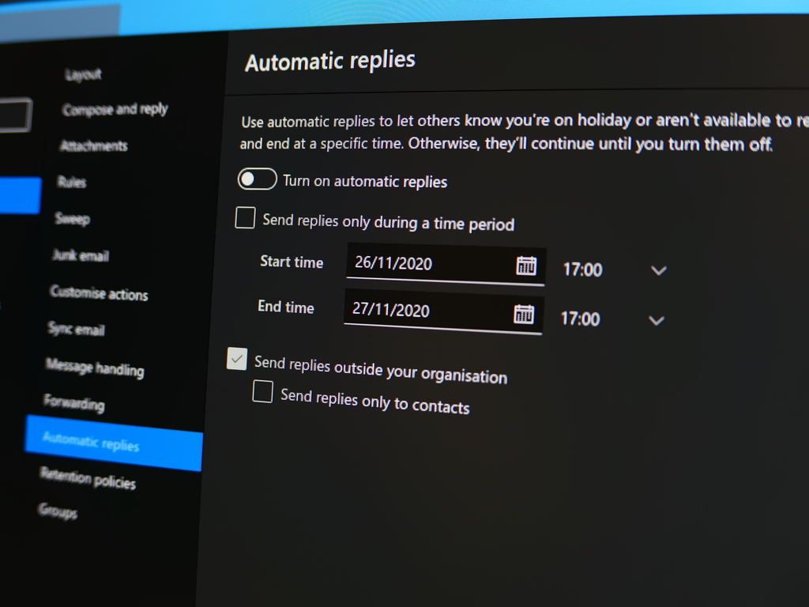Expand the Start time 17:00 dropdown
The image size is (809, 607).
click(x=658, y=270)
